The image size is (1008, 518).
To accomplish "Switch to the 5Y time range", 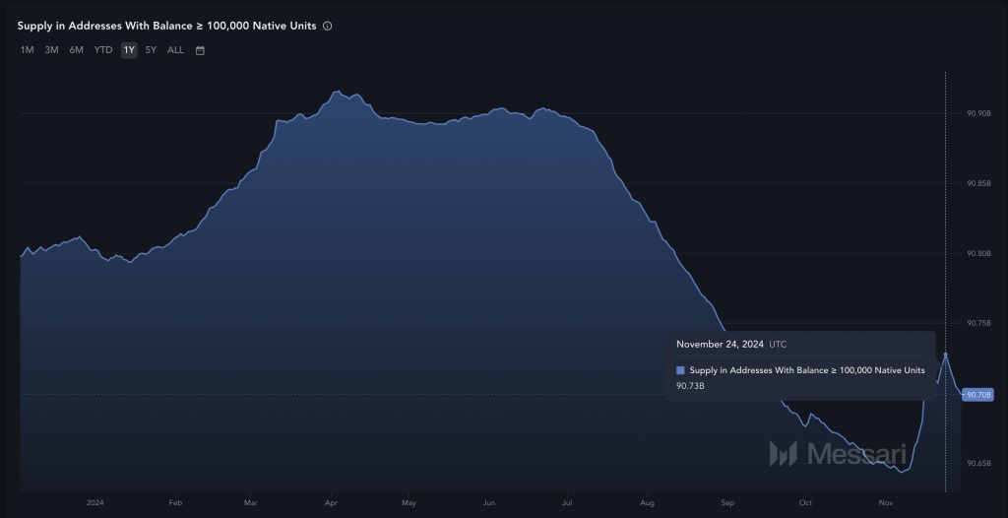I will tap(151, 50).
